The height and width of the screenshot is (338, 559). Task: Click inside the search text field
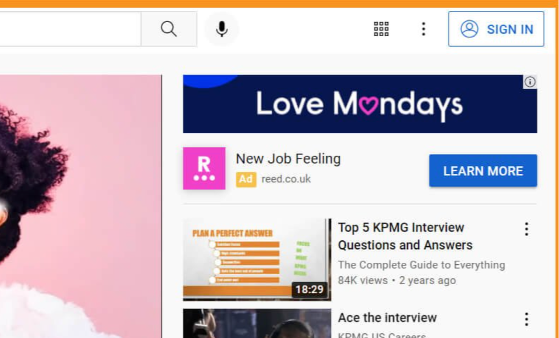click(x=70, y=29)
